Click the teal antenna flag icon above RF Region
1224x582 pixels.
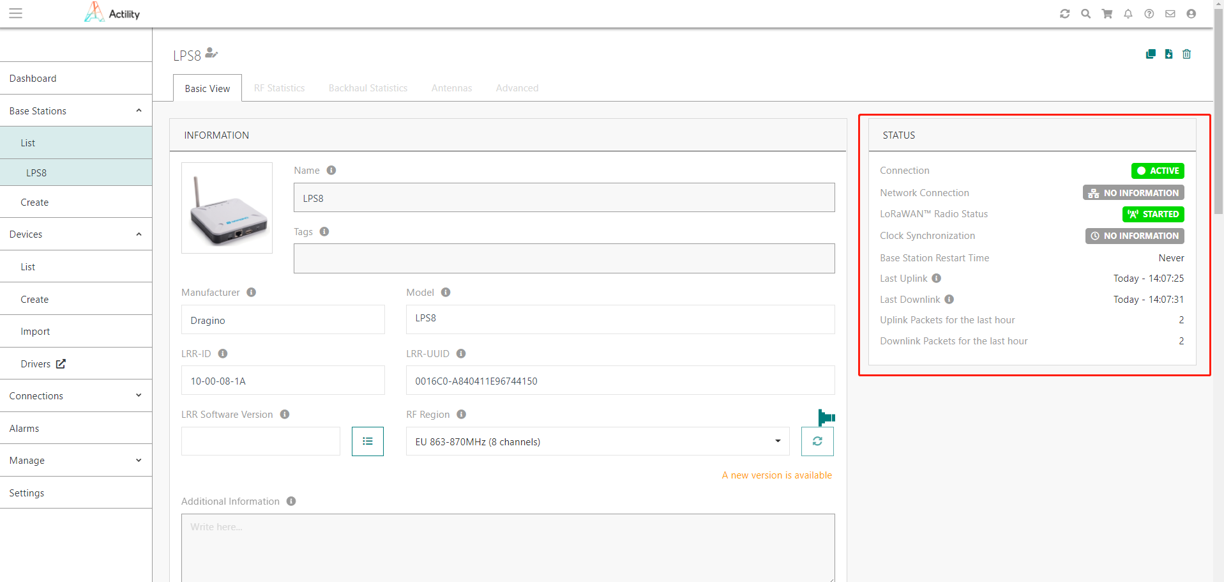point(826,418)
